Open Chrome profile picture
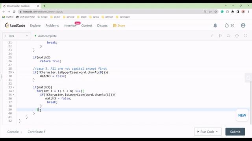252x141 pixels. [243, 12]
